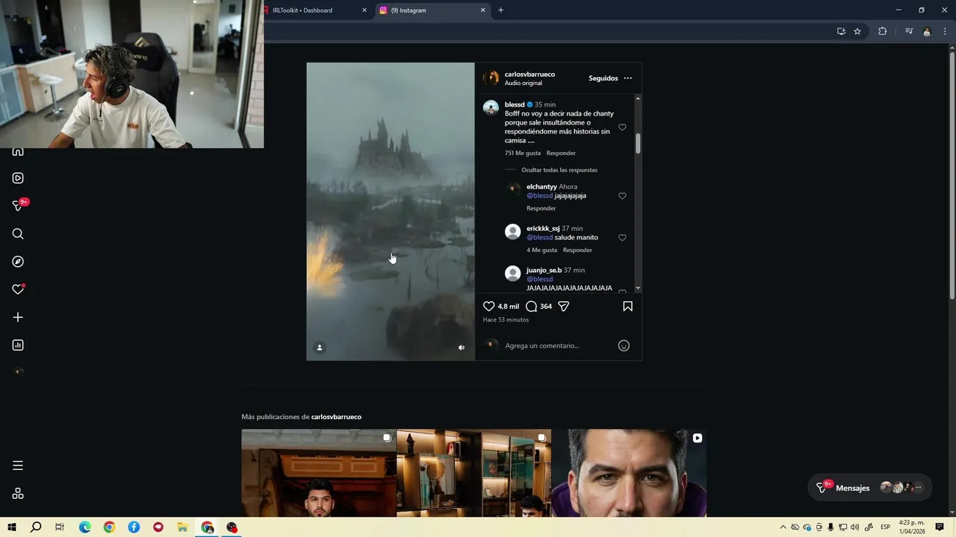The height and width of the screenshot is (537, 956).
Task: Open Instagram Reels from the sidebar
Action: [18, 178]
